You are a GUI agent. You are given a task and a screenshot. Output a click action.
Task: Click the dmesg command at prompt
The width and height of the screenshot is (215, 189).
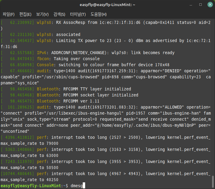(x=76, y=186)
